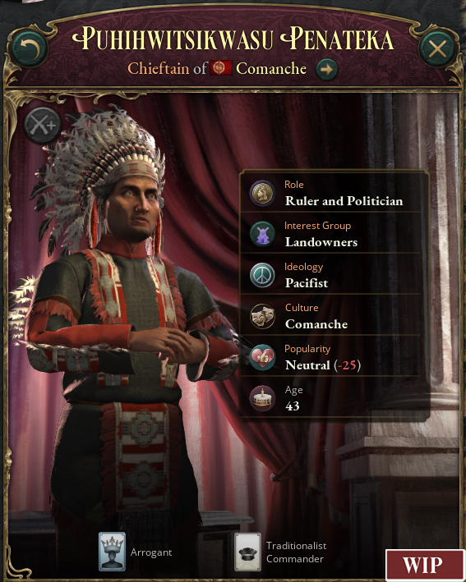Click the Comanche culture entry
The height and width of the screenshot is (582, 466).
[x=316, y=324]
